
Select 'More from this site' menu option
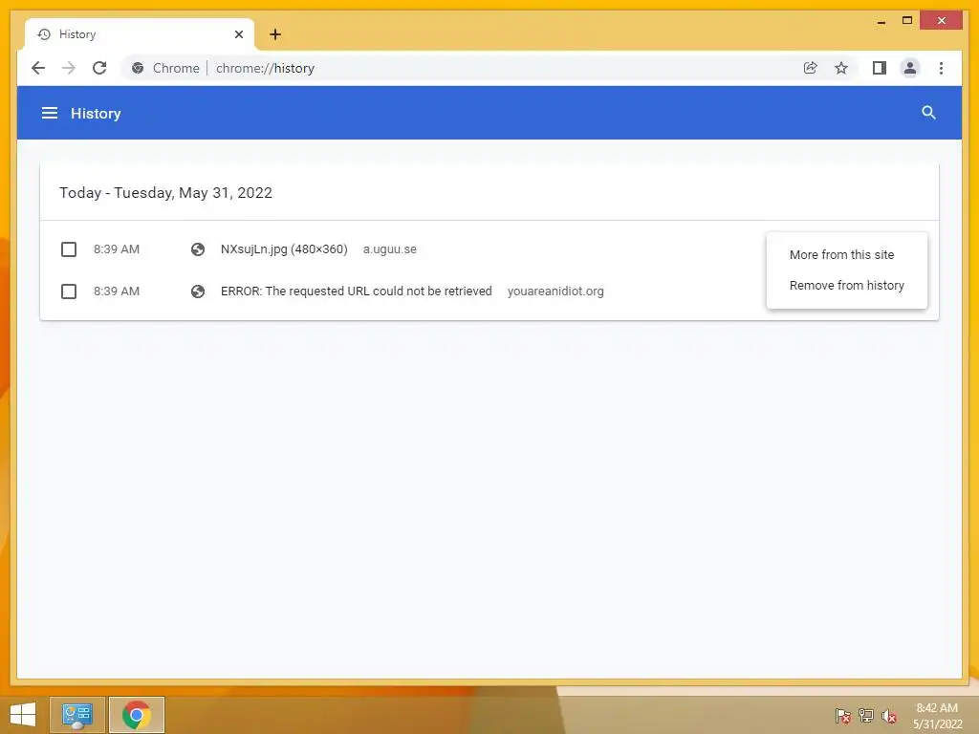(847, 254)
